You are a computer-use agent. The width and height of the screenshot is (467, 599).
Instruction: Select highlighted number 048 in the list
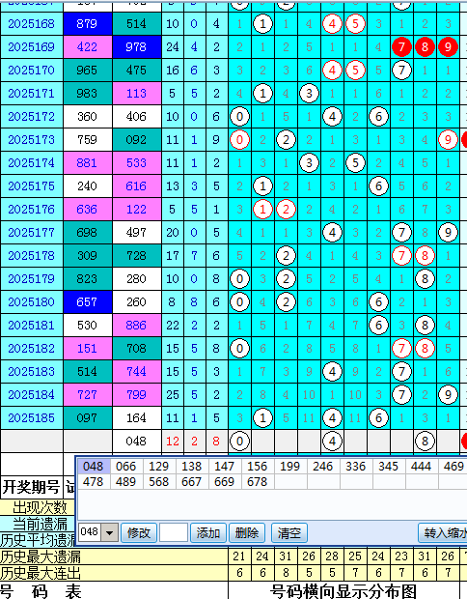[x=93, y=466]
